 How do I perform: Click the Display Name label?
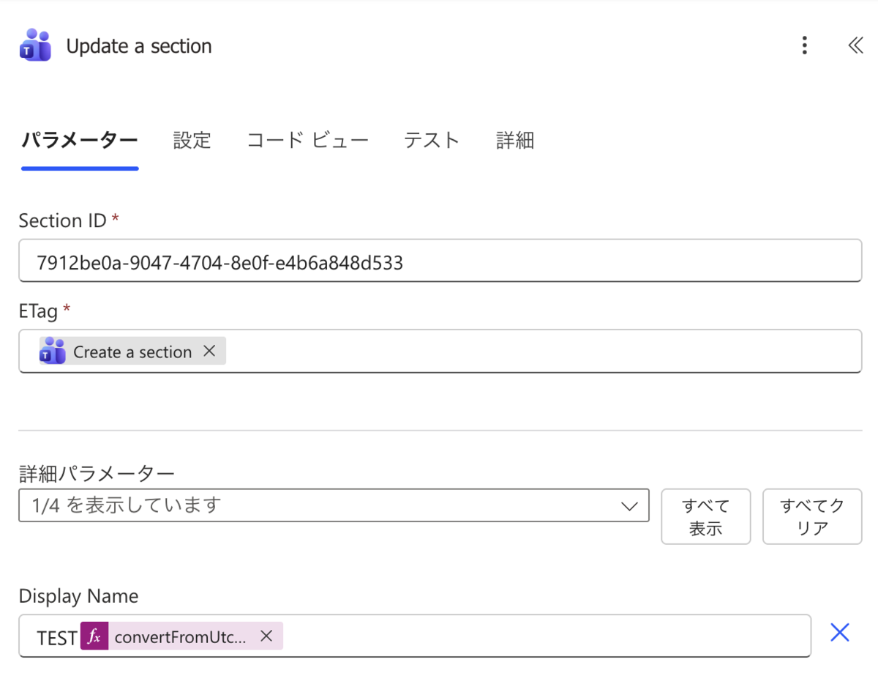tap(78, 596)
